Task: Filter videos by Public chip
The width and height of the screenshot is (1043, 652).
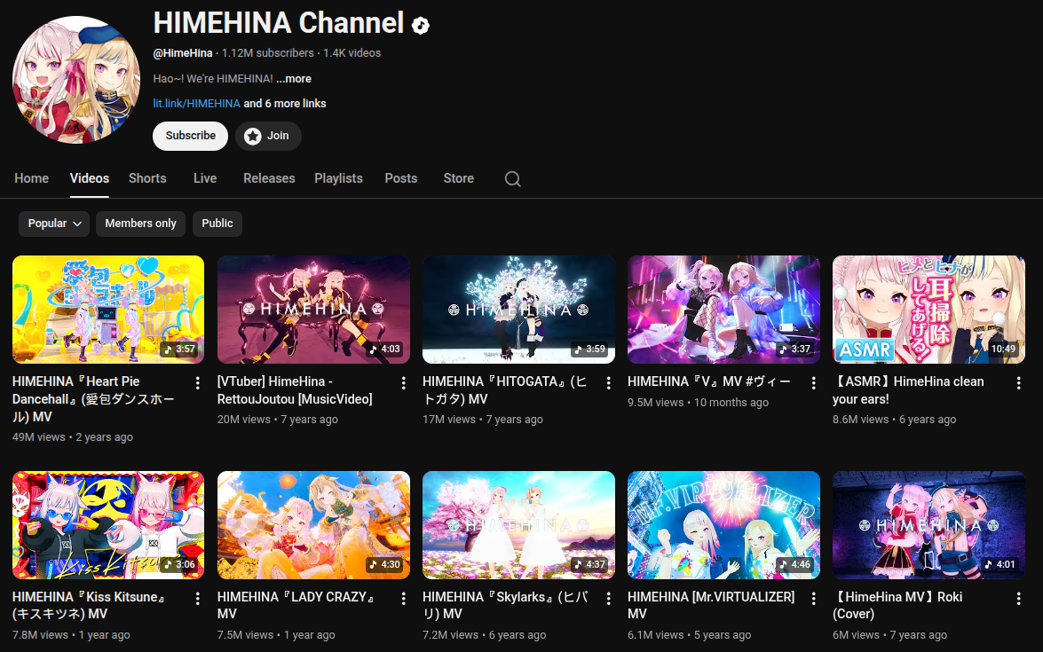Action: coord(217,224)
